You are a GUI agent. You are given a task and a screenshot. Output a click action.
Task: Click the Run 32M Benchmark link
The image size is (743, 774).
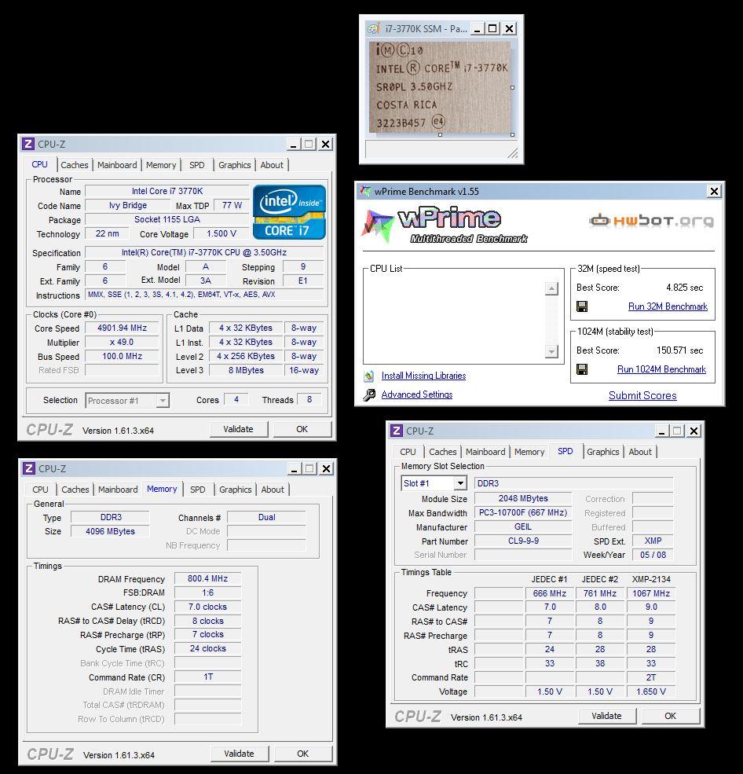tap(668, 306)
